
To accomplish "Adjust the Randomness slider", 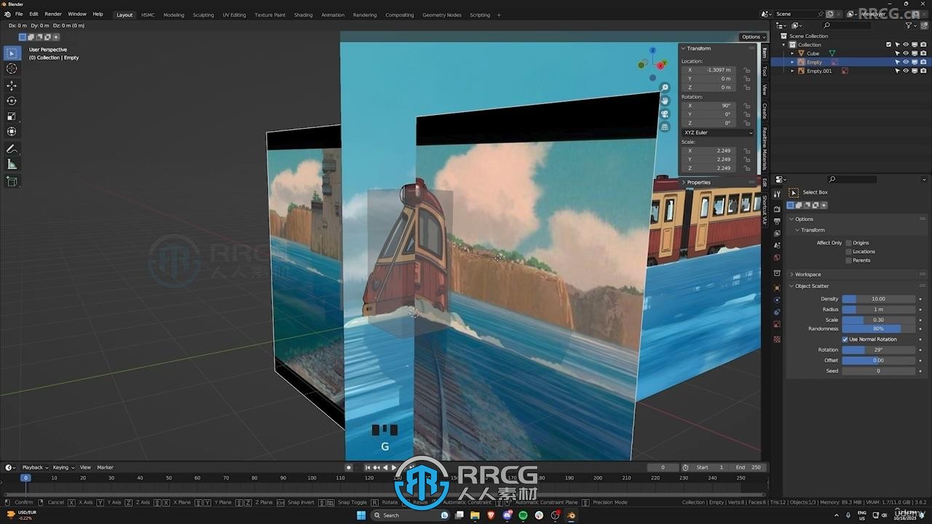I will pos(878,329).
